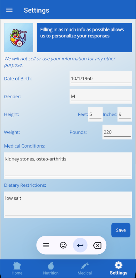The width and height of the screenshot is (136, 278).
Task: Click the personalize responses info banner
Action: (x=84, y=37)
